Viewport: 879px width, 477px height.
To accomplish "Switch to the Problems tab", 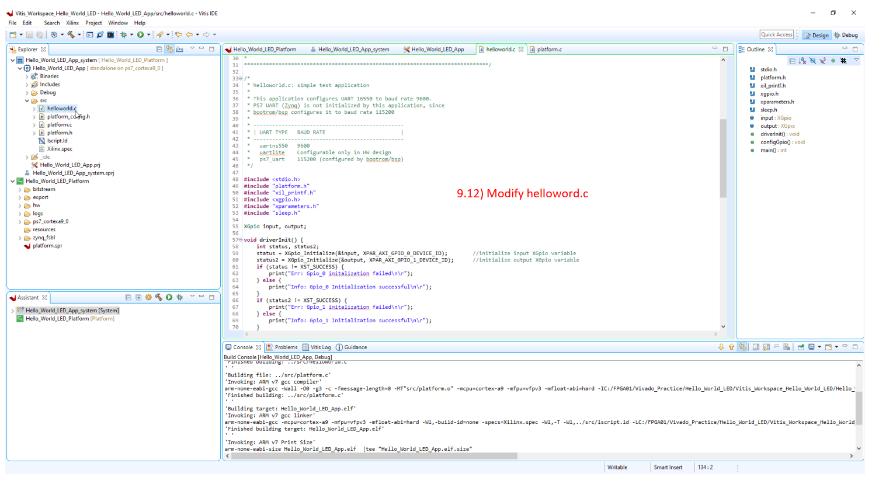I will 282,347.
